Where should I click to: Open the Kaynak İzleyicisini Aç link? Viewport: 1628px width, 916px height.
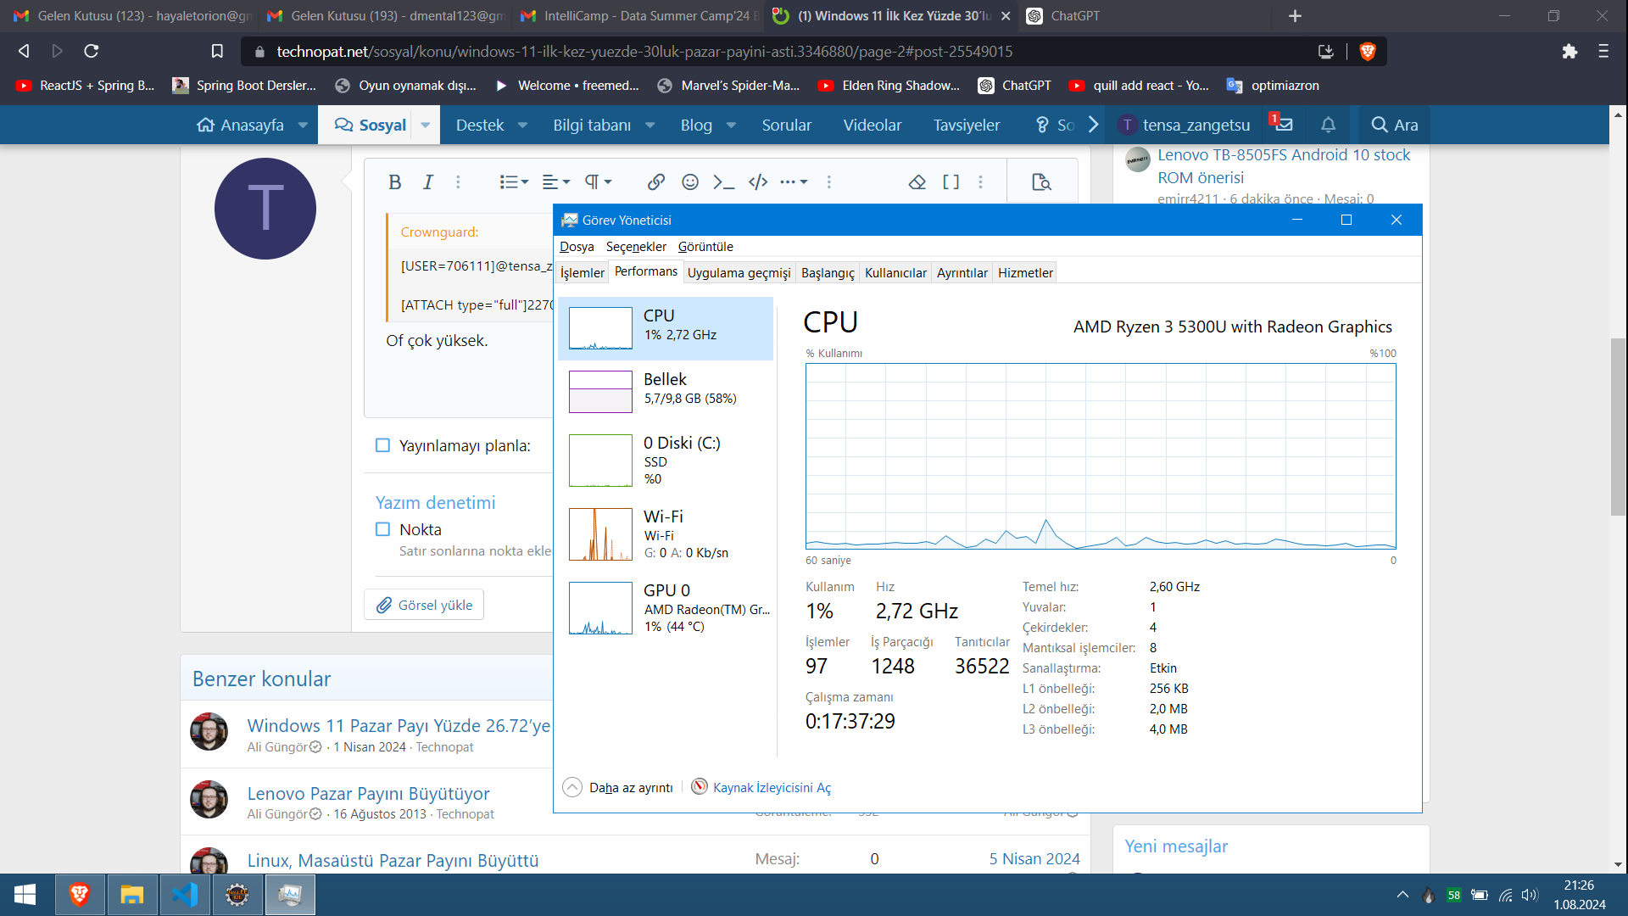pos(771,787)
